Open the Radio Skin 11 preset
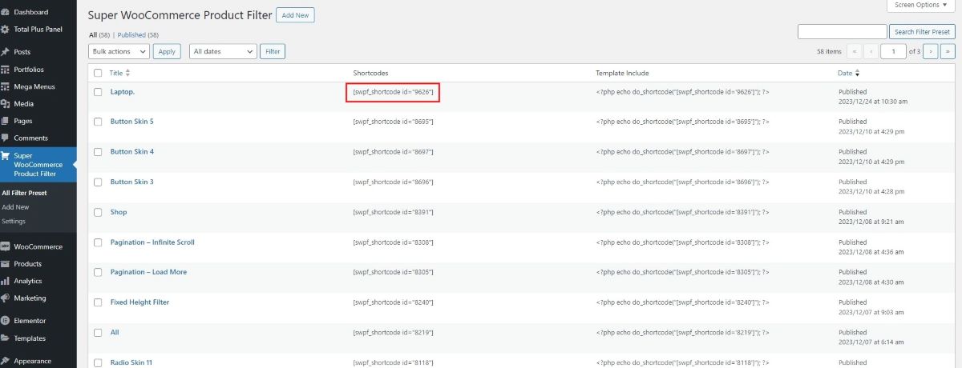962x368 pixels. click(131, 362)
